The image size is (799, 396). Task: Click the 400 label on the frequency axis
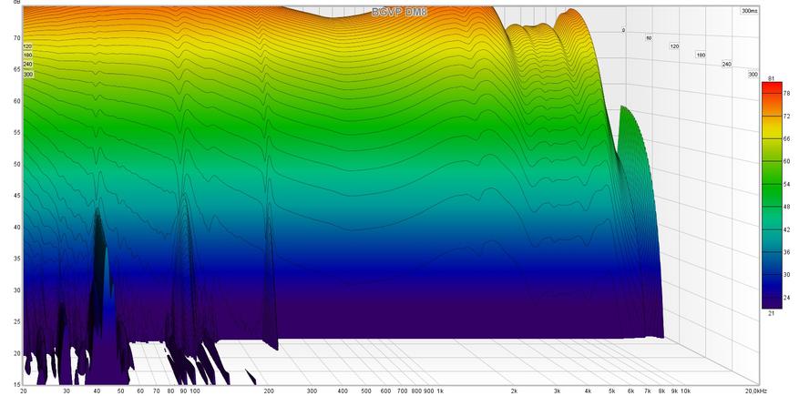(x=343, y=391)
